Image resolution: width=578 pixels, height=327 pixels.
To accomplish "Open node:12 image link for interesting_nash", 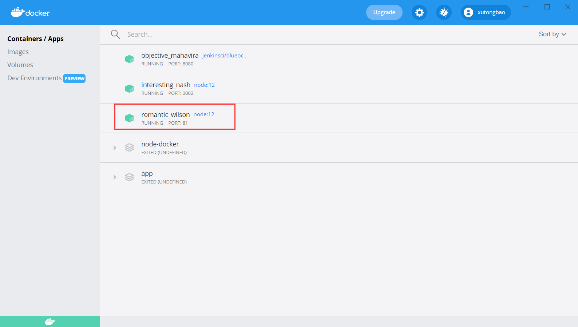I will (204, 85).
